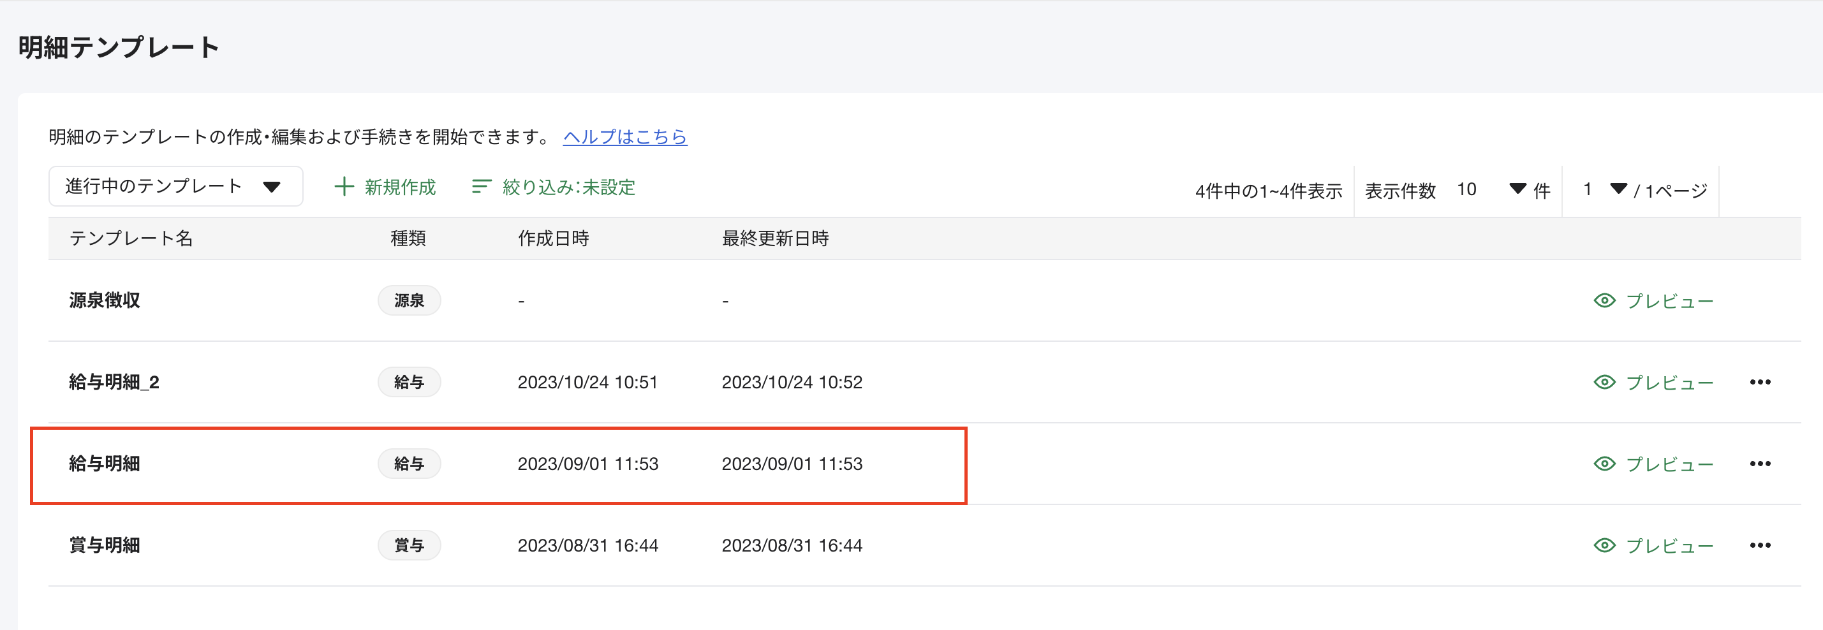Click the 源泉 badge on 源泉徴収 row

coord(409,300)
